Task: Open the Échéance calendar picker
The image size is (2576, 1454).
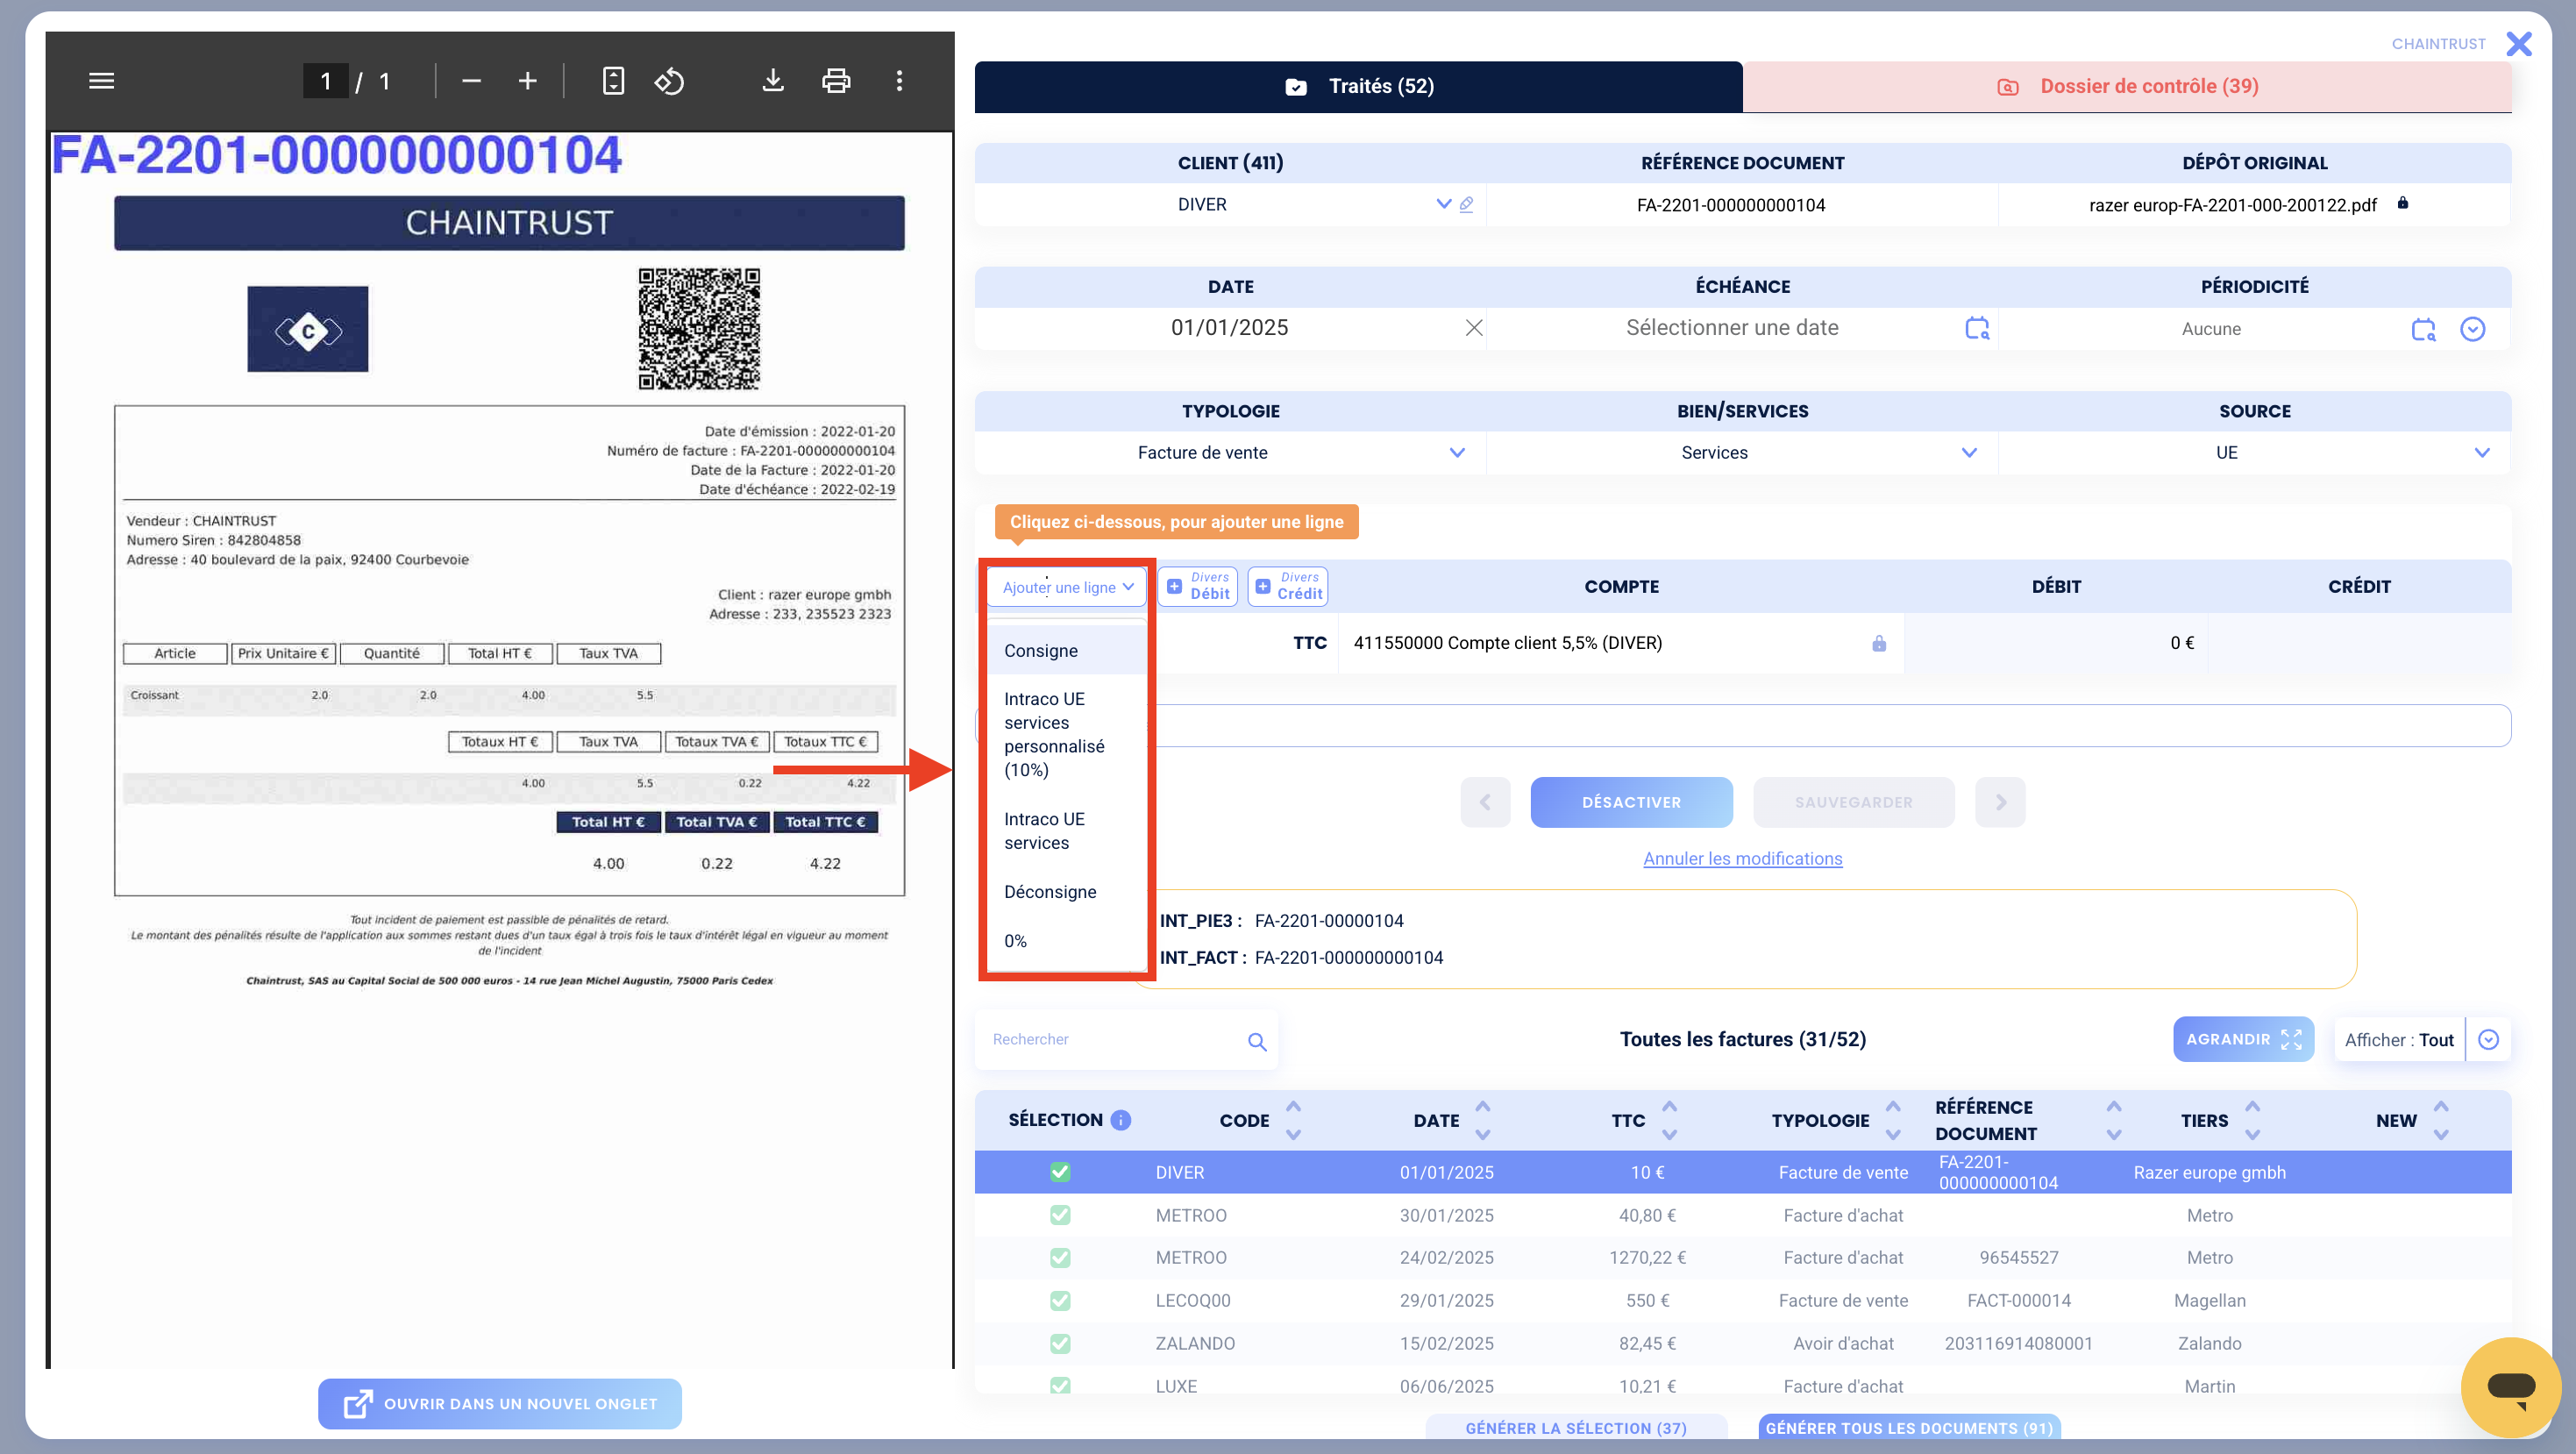Action: (1976, 328)
